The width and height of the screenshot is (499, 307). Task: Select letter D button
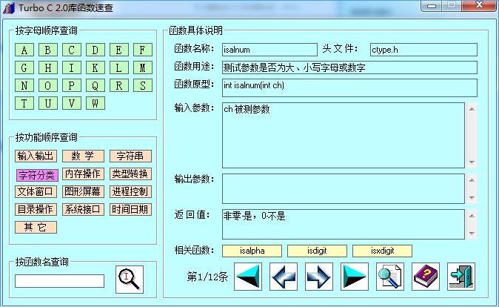tap(96, 50)
